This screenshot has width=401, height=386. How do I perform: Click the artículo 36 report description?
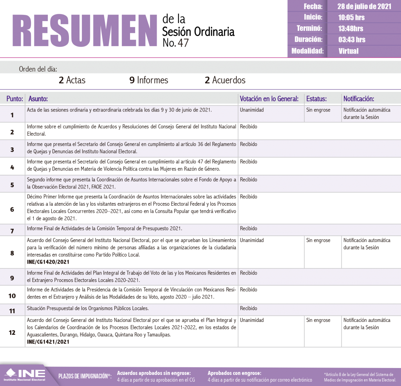point(132,148)
